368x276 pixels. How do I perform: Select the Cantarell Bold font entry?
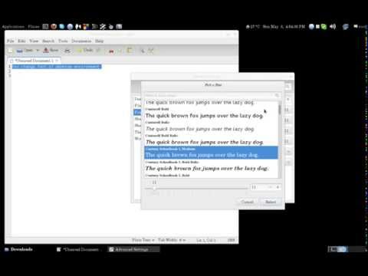pos(211,113)
